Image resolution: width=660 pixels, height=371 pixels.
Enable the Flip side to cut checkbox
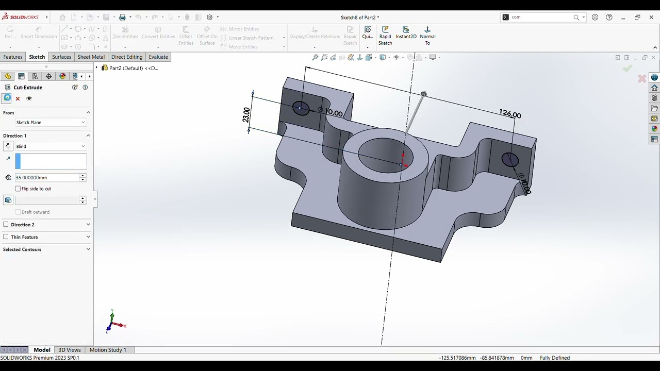pos(18,189)
